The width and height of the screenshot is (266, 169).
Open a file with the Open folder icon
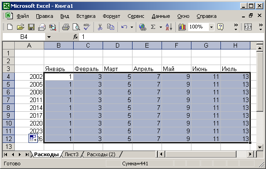point(21,27)
